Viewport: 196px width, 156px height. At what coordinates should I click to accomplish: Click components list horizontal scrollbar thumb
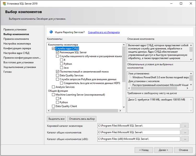coord(84,110)
